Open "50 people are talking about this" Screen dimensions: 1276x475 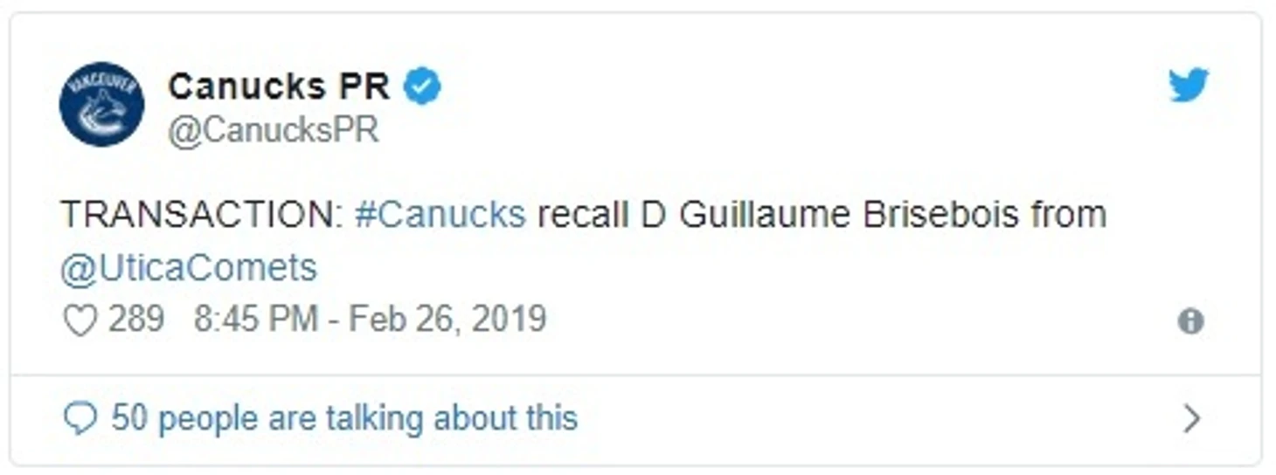344,418
